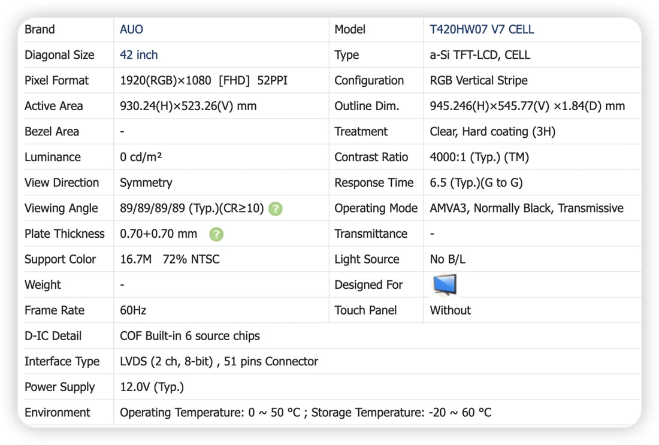This screenshot has height=445, width=659.
Task: Select the Treatment Clear, Hard coating value
Action: (x=492, y=132)
